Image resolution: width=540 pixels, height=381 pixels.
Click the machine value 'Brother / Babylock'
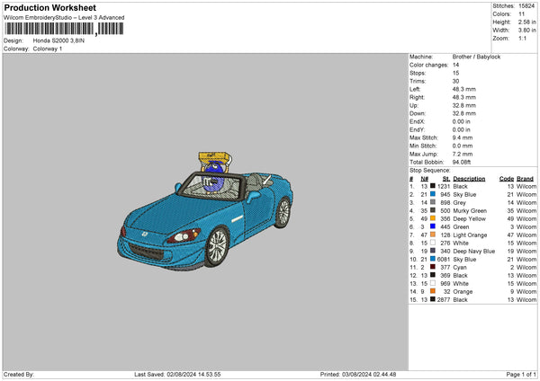pyautogui.click(x=476, y=57)
